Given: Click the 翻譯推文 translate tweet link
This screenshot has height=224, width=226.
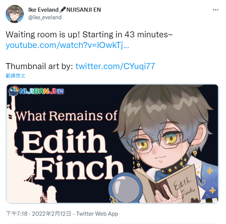Looking at the screenshot, I should coord(15,76).
